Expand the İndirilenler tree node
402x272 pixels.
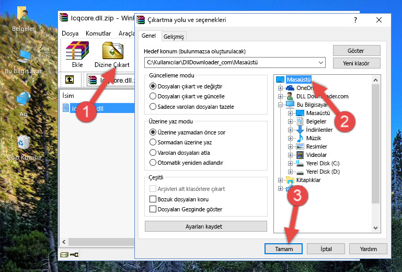pyautogui.click(x=290, y=130)
